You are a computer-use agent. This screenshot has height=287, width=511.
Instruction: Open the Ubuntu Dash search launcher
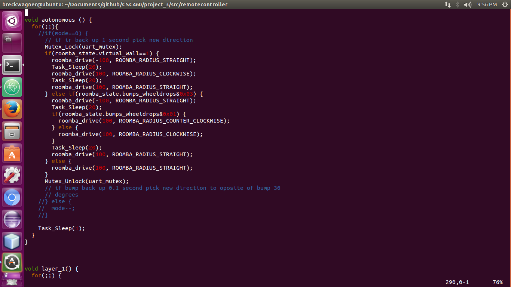click(12, 21)
